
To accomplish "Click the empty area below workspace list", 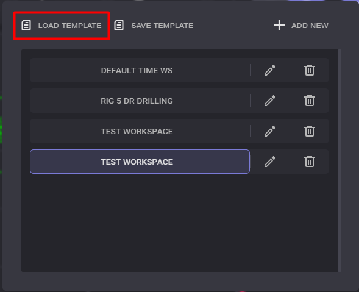I will (179, 222).
